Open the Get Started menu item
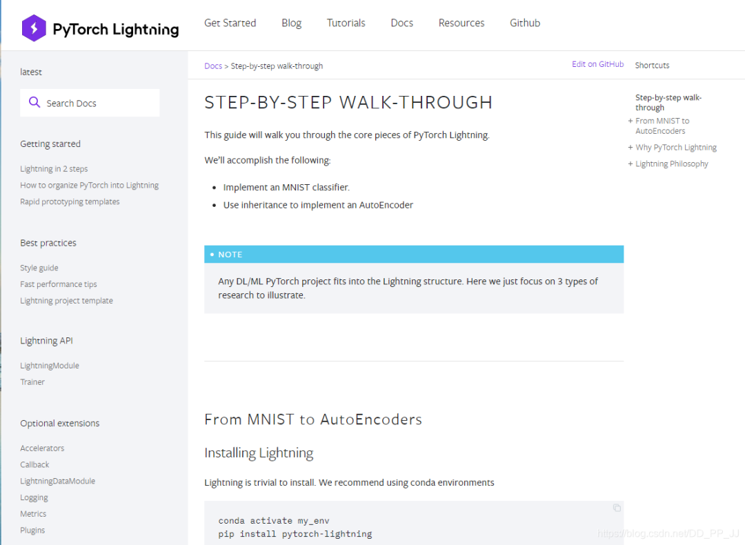The height and width of the screenshot is (545, 745). pyautogui.click(x=230, y=23)
